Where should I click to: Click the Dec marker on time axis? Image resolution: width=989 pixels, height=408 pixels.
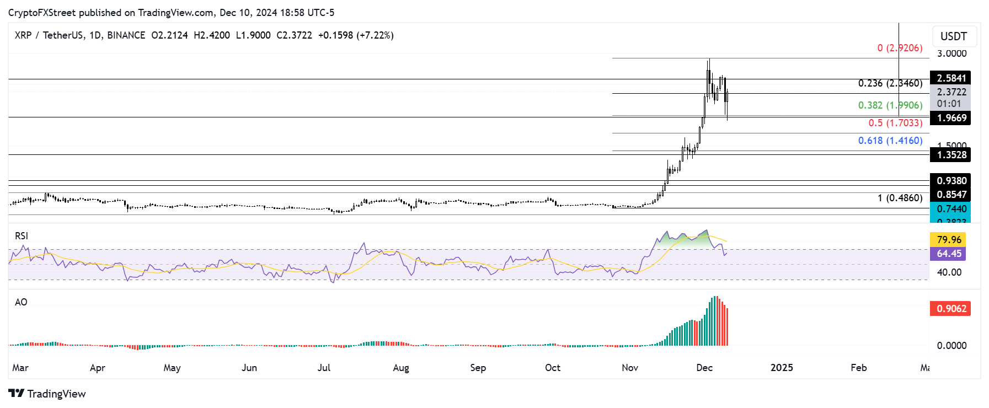704,368
